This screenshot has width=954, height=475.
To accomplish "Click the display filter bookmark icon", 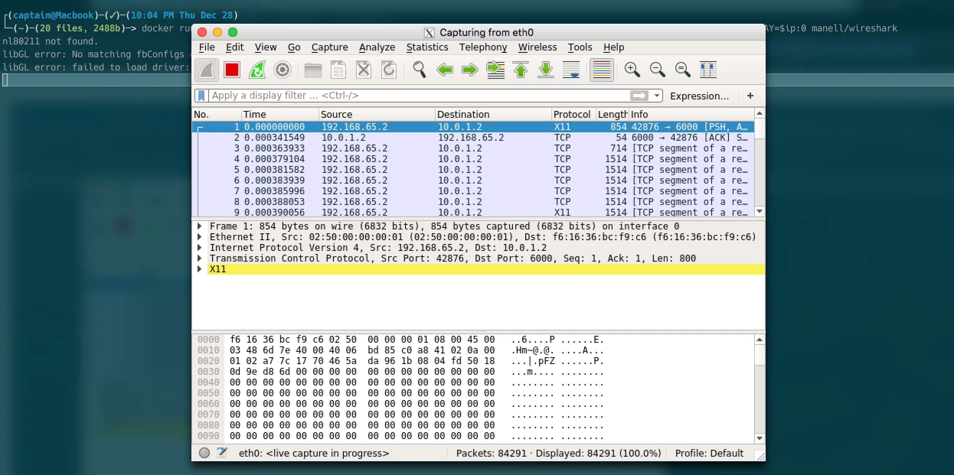I will tap(201, 96).
